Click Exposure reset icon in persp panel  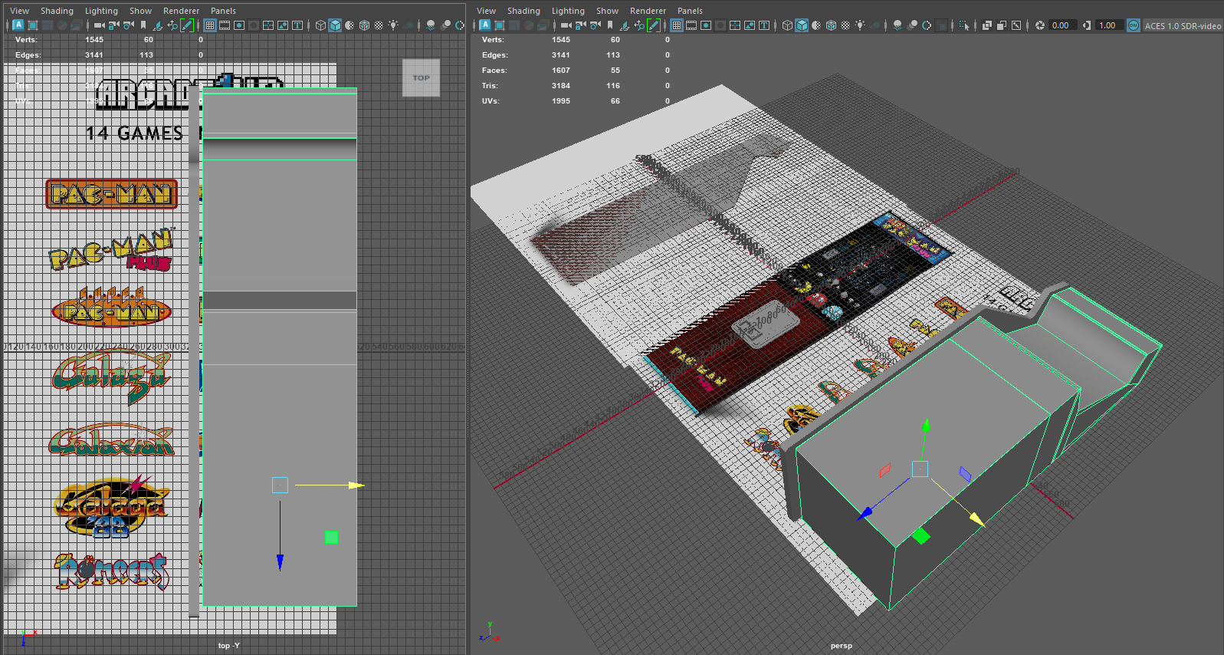(1040, 25)
